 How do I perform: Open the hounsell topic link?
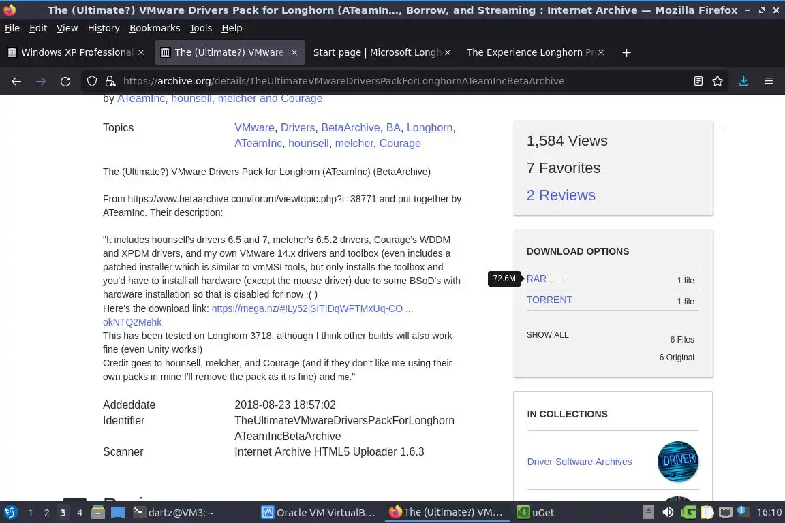coord(309,143)
